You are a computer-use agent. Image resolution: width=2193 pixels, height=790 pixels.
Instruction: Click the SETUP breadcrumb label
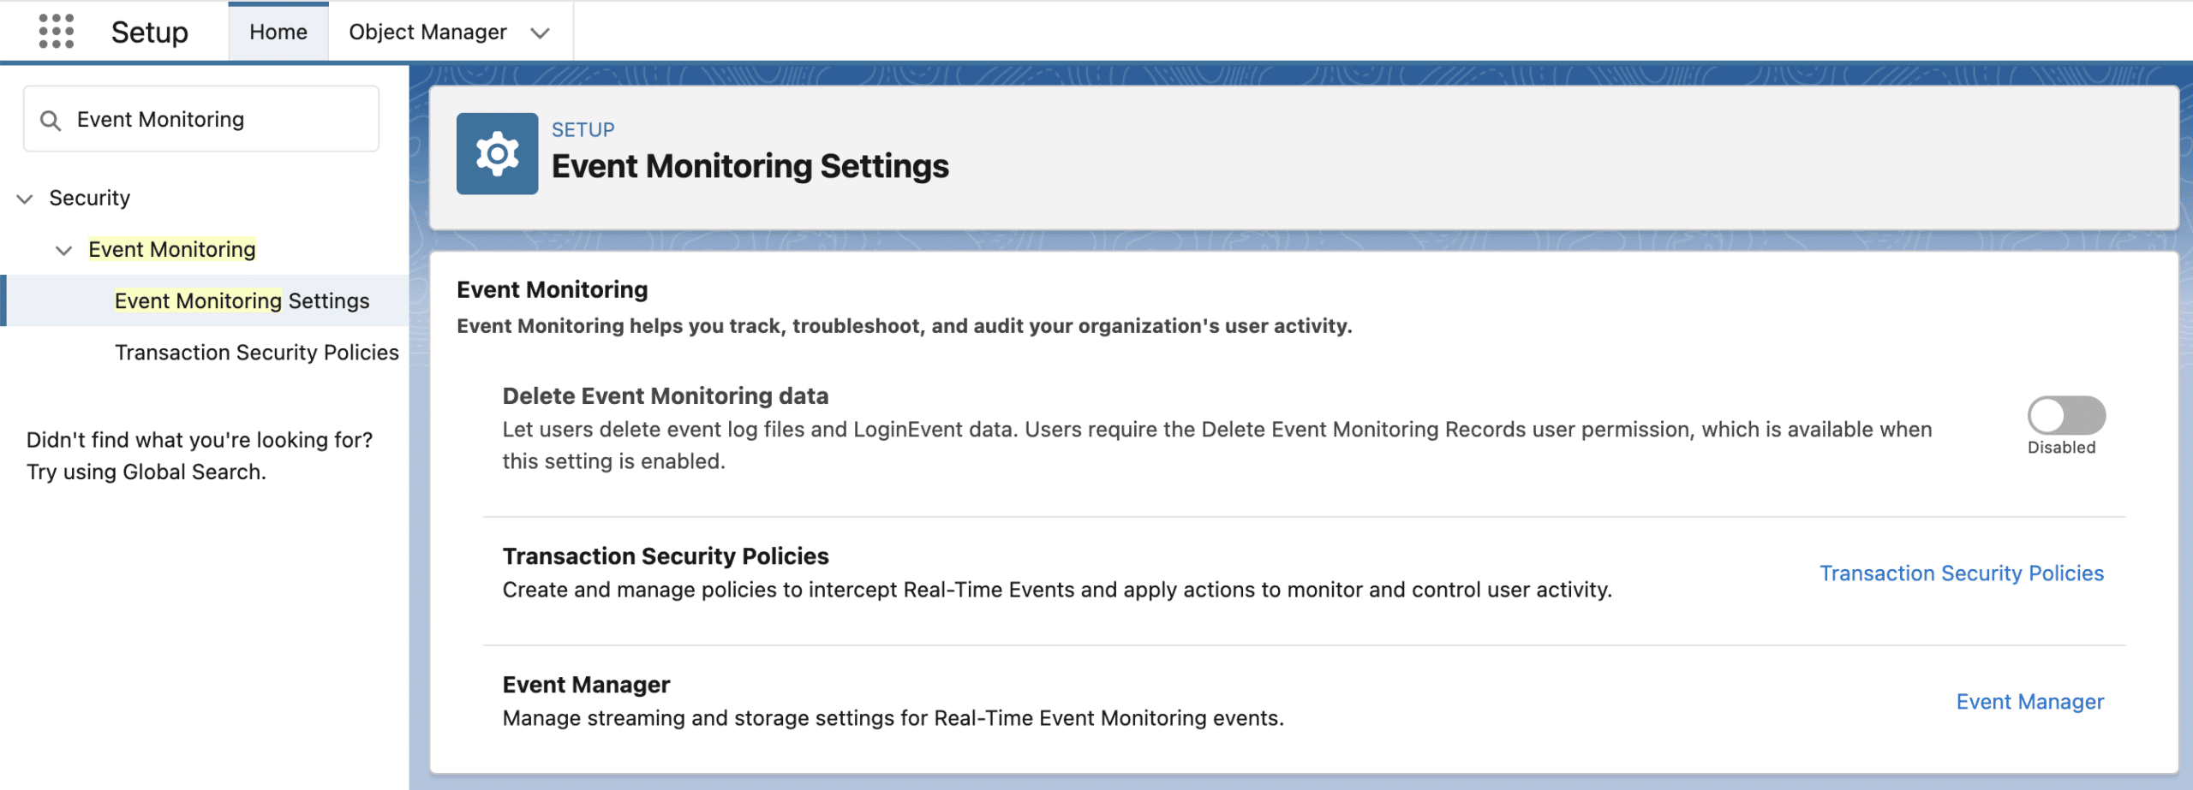point(583,129)
